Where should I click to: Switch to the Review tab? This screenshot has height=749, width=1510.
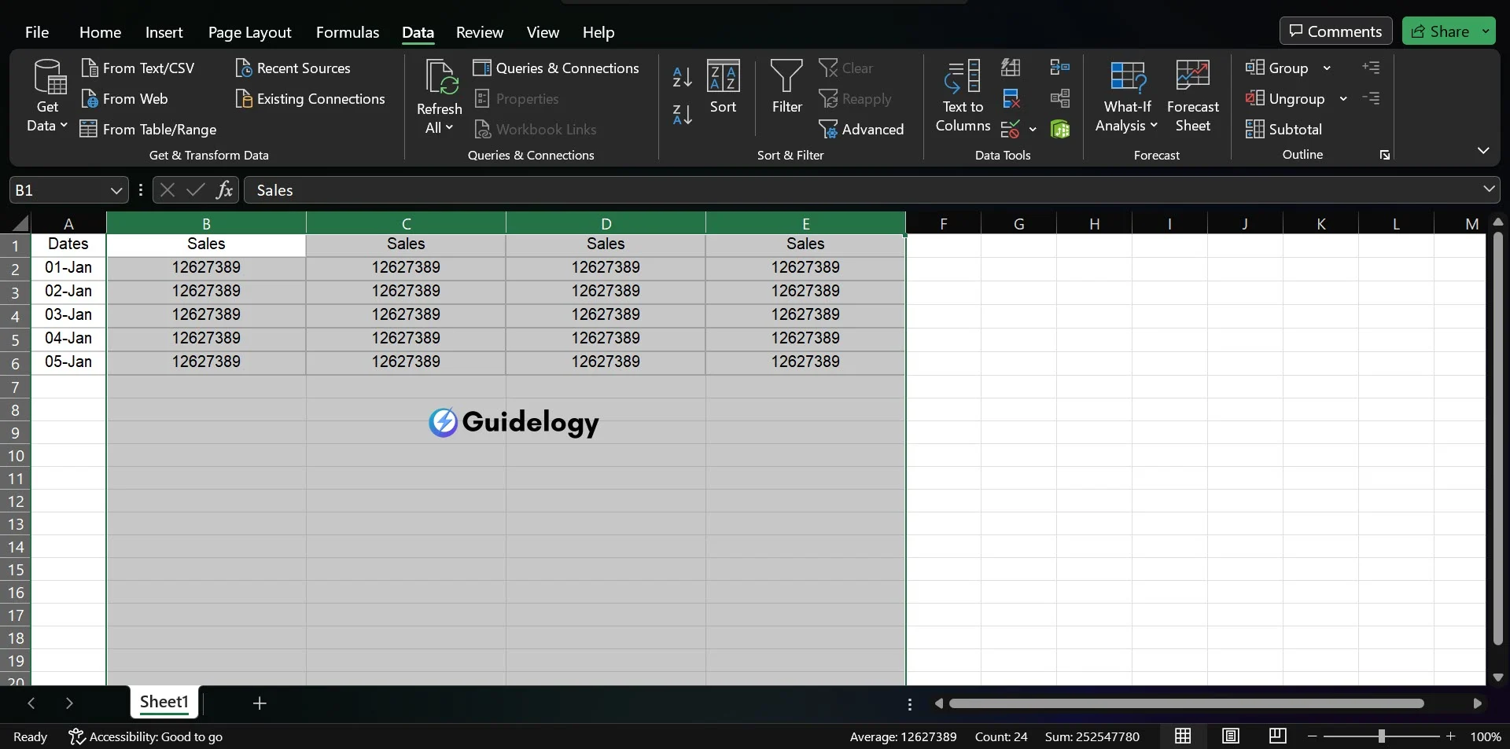480,32
